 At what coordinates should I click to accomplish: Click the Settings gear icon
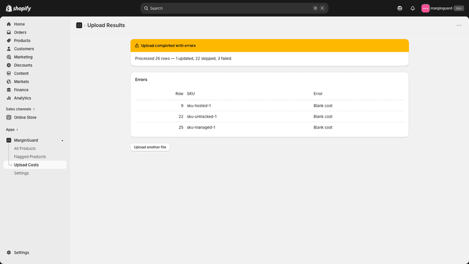(8, 253)
